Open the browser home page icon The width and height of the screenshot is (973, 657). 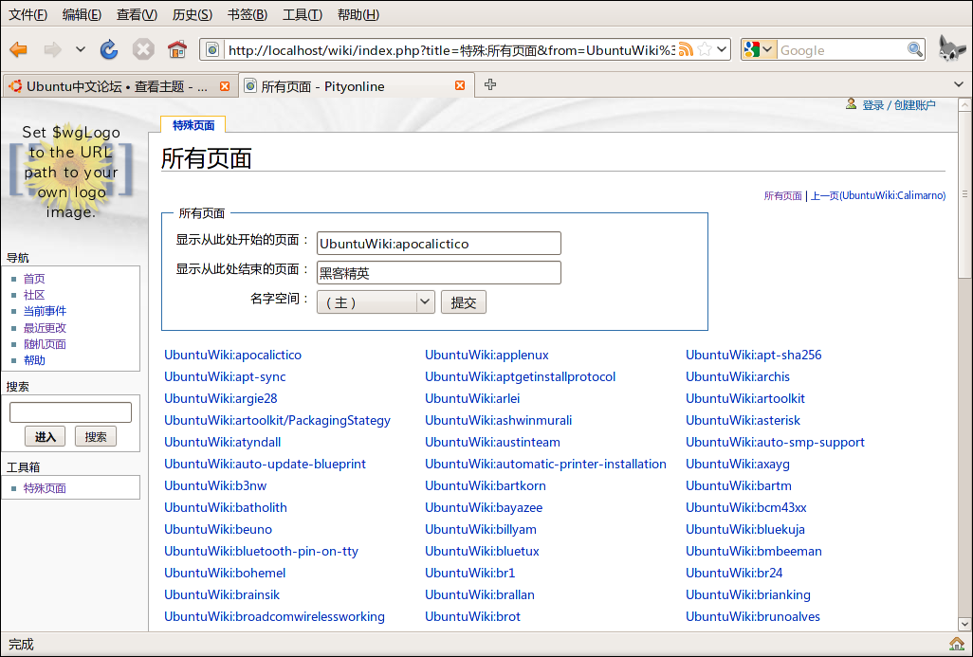176,49
